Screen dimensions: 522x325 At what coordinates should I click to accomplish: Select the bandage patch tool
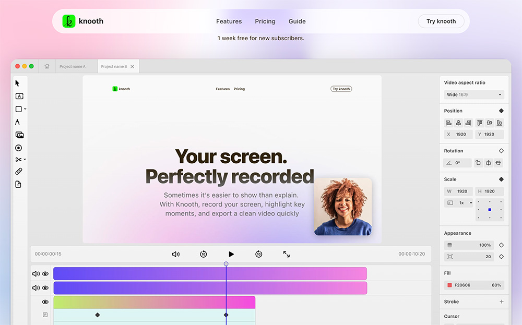tap(19, 171)
